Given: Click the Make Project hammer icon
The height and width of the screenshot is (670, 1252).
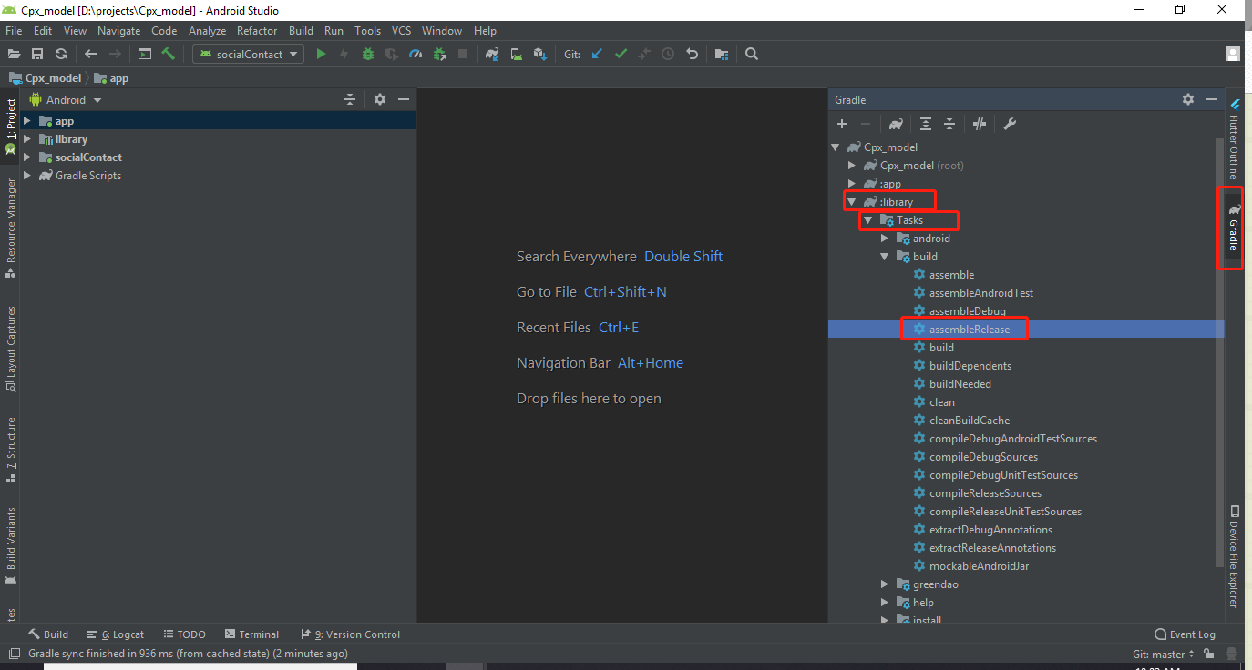Looking at the screenshot, I should tap(169, 54).
